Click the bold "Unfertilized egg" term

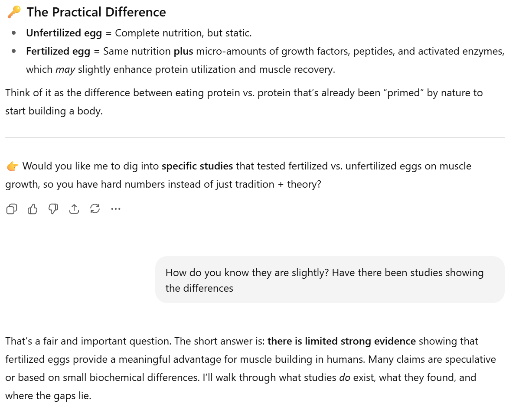point(64,33)
